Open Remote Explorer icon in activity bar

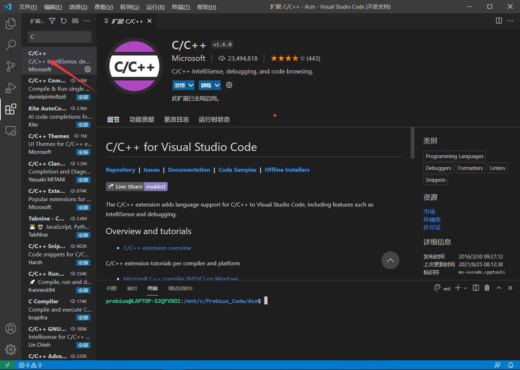click(x=11, y=131)
